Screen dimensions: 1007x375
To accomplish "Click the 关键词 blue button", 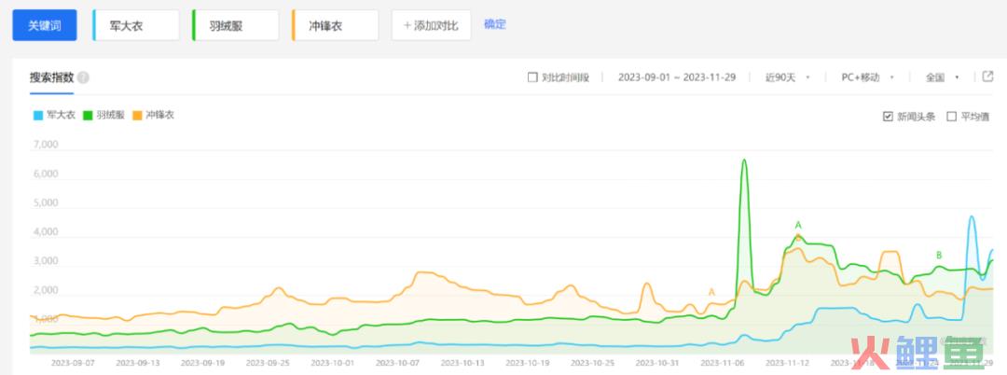I will coord(44,25).
